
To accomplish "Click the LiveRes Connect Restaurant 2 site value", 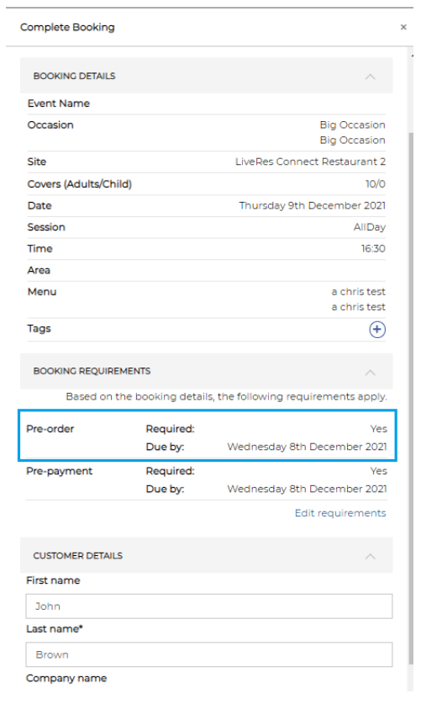I will [x=310, y=161].
